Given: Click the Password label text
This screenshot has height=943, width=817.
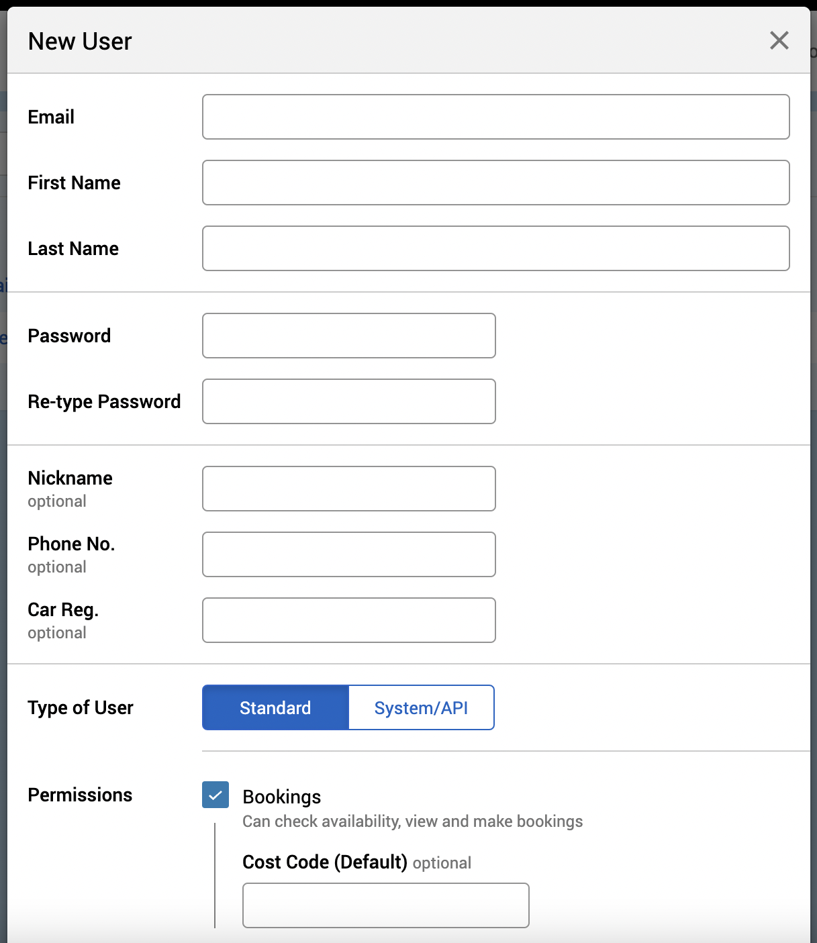Looking at the screenshot, I should pyautogui.click(x=69, y=336).
